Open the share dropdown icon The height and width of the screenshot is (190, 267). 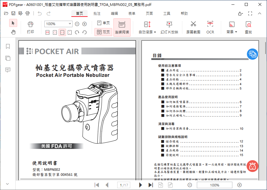click(x=240, y=13)
